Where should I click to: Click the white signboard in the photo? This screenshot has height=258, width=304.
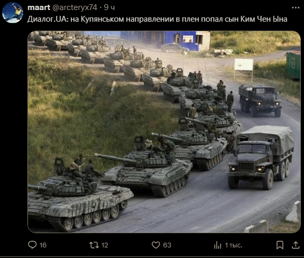coord(244,64)
